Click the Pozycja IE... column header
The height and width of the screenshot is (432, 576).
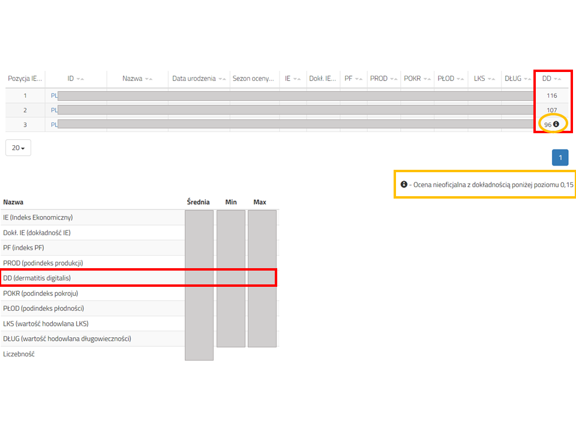(25, 79)
